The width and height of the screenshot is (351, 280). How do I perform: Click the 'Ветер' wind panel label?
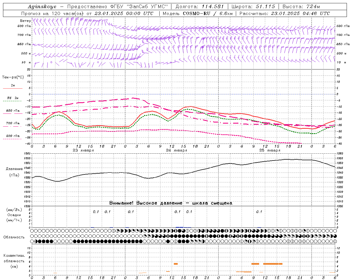[25, 21]
